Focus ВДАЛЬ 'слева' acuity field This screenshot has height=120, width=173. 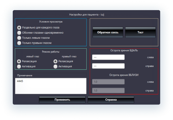pyautogui.click(x=108, y=57)
